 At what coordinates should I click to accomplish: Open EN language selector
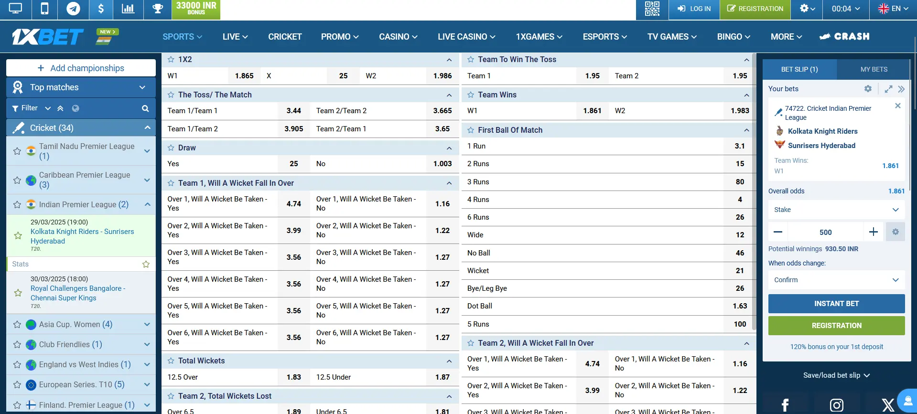pyautogui.click(x=893, y=9)
